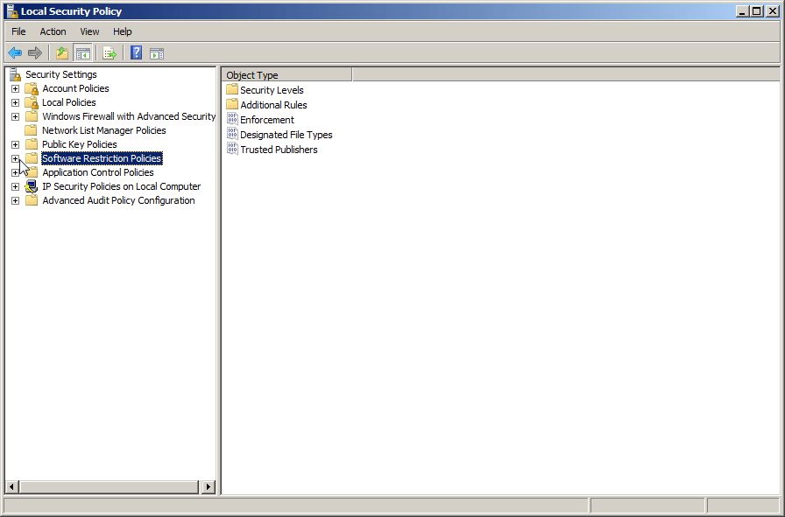This screenshot has height=517, width=785.
Task: Select Network List Manager Policies
Action: point(104,130)
